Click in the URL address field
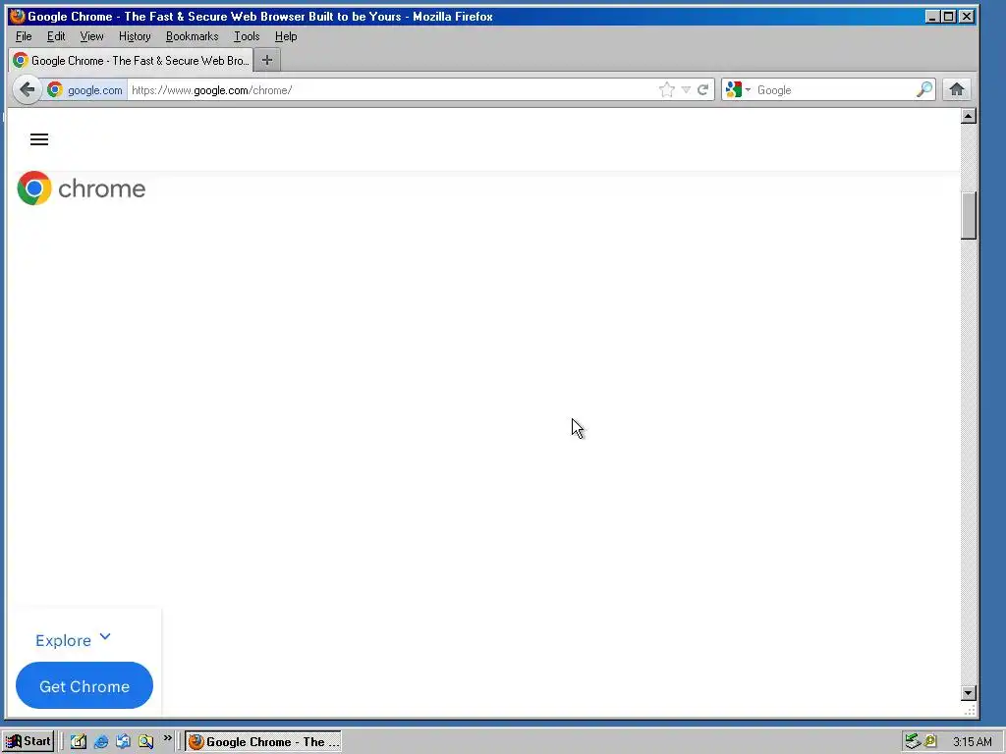Viewport: 1006px width, 754px height. click(391, 89)
